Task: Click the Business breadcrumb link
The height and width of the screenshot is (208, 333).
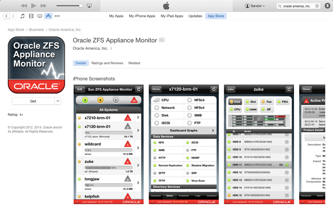Action: 36,30
